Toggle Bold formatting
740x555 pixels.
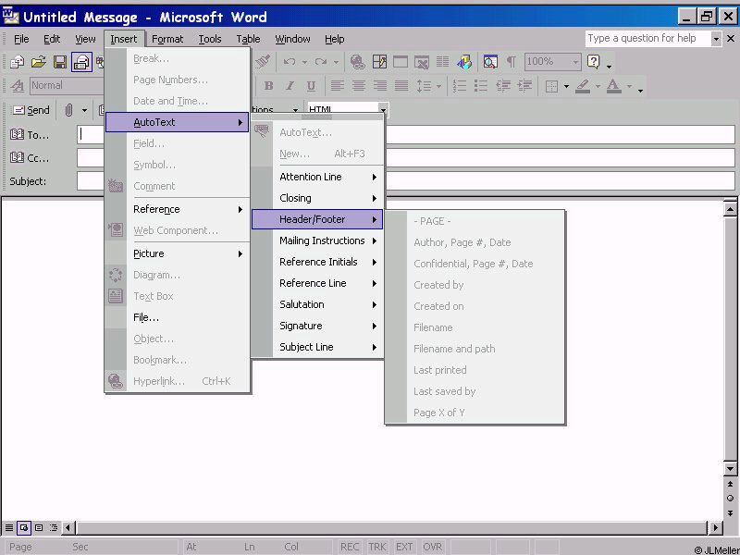[268, 86]
